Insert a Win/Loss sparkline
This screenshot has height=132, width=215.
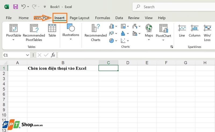pos(207,33)
